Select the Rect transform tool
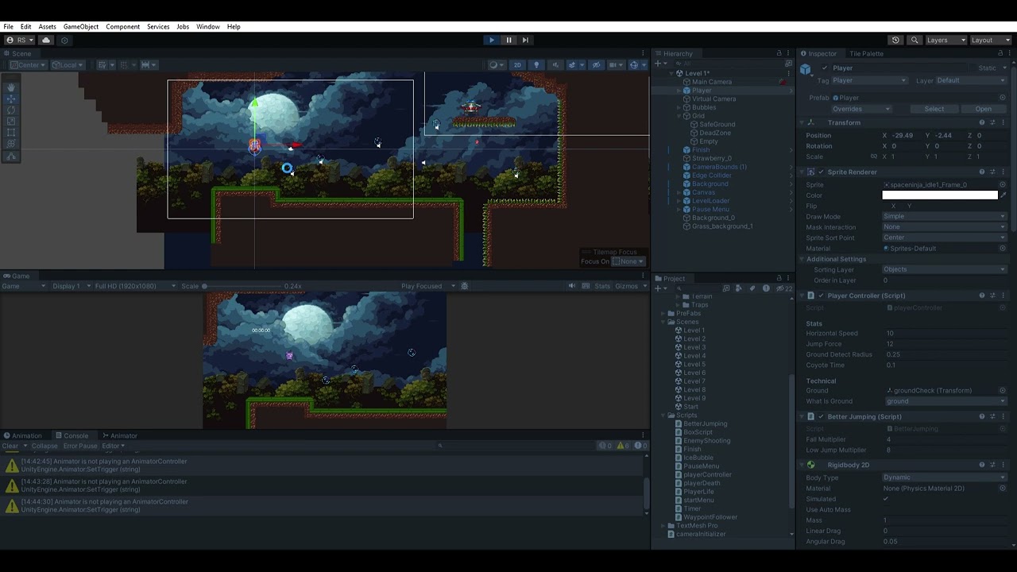 click(11, 132)
